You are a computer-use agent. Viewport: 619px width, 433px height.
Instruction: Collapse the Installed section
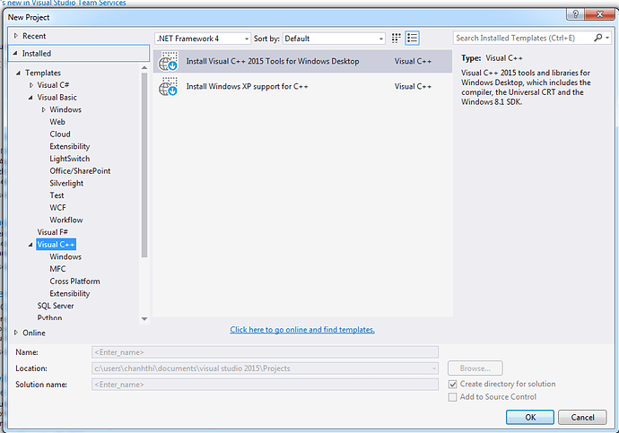15,53
